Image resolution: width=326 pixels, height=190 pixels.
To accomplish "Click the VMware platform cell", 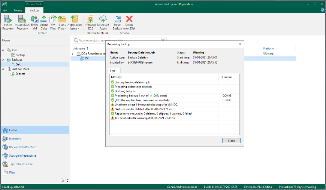I will [x=268, y=54].
